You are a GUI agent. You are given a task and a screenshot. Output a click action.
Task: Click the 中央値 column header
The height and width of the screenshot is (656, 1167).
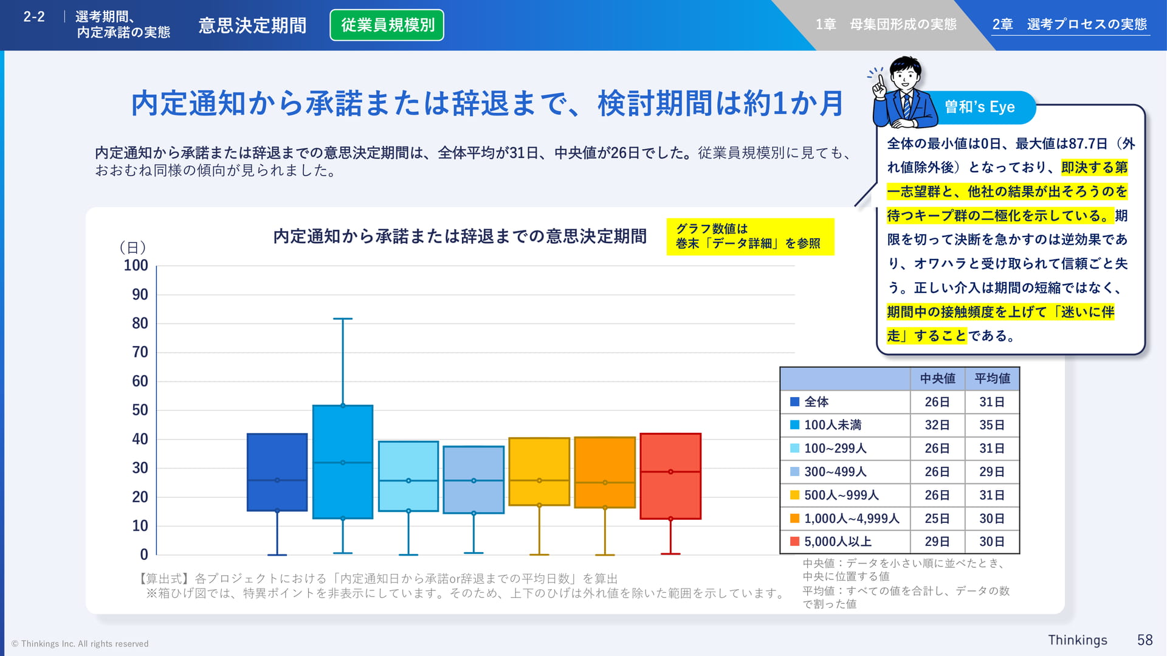pyautogui.click(x=937, y=378)
